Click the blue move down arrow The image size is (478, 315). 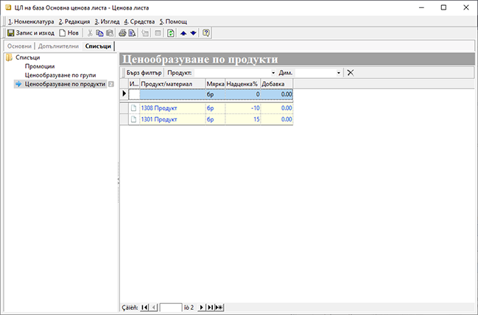[x=193, y=33]
